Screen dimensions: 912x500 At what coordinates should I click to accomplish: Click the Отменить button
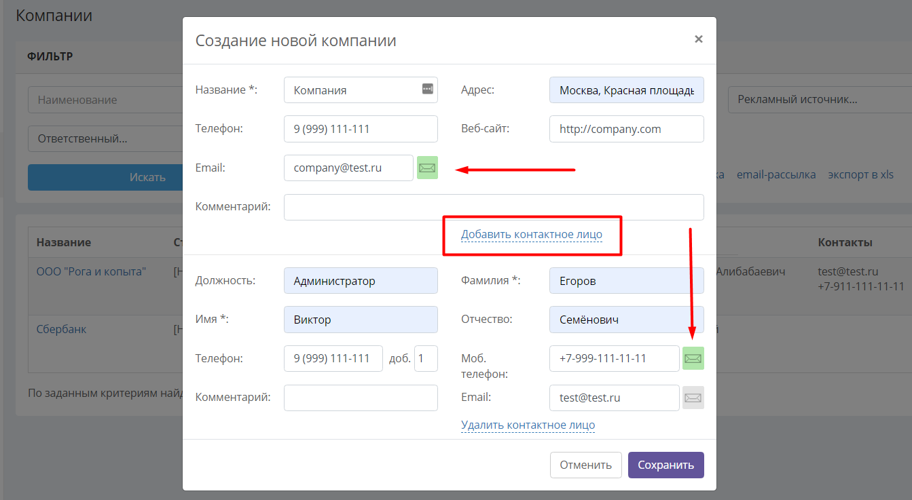(585, 465)
